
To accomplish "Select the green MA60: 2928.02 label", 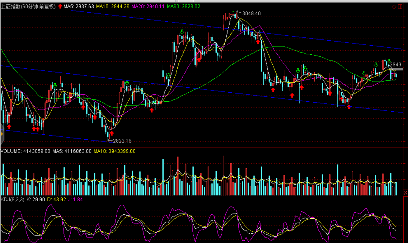I will (x=183, y=6).
